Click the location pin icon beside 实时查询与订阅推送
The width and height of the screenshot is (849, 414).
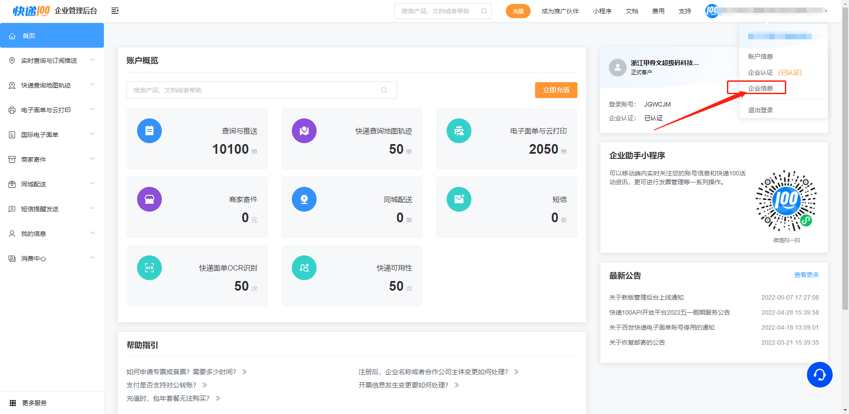(12, 61)
